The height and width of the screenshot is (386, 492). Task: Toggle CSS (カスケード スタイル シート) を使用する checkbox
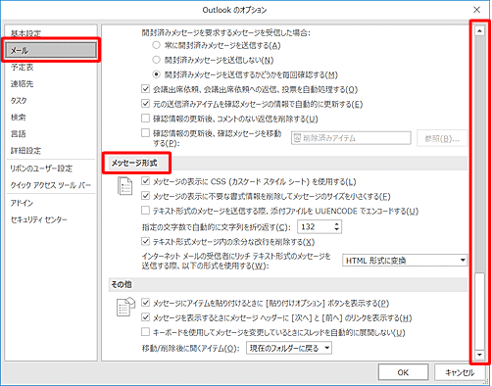click(x=145, y=181)
